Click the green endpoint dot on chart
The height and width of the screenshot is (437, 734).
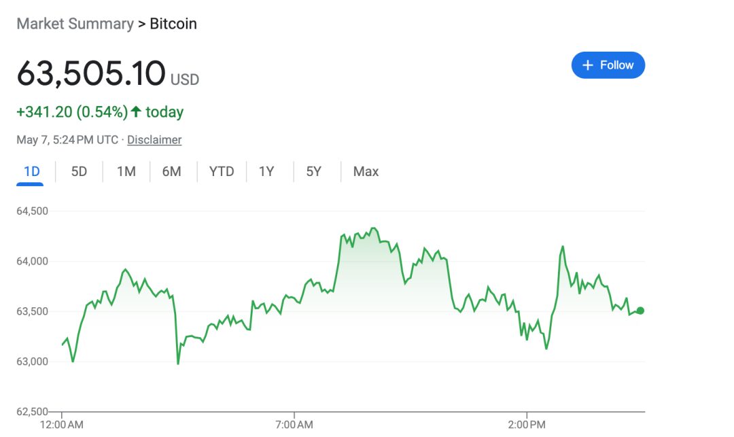tap(640, 311)
